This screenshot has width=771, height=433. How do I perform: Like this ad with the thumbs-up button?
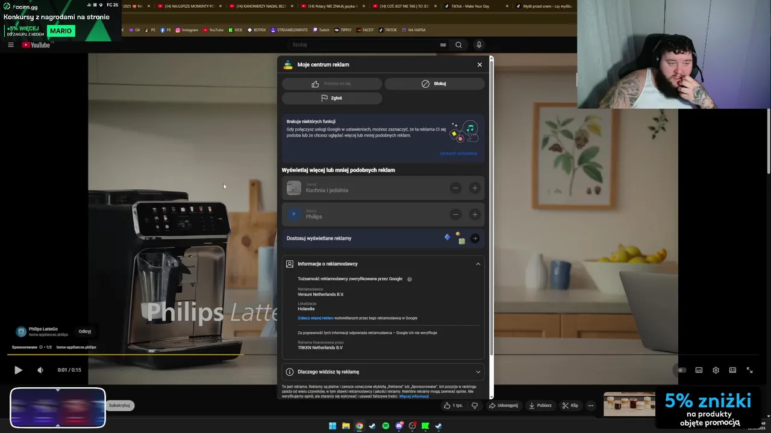pos(332,84)
